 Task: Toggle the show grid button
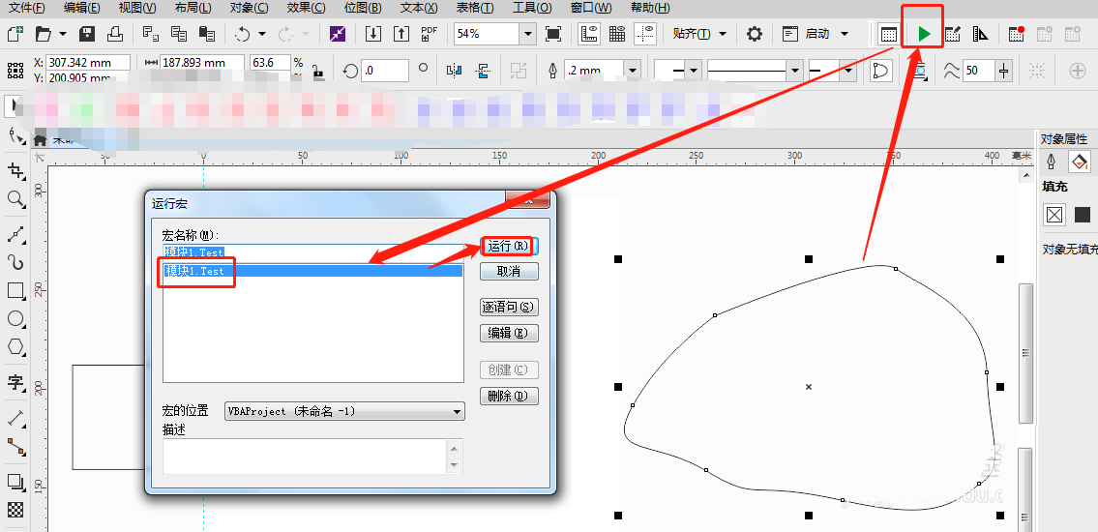617,34
